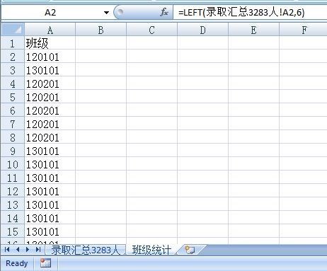Viewport: 327px width, 271px height.
Task: Select row 10 header
Action: click(13, 164)
